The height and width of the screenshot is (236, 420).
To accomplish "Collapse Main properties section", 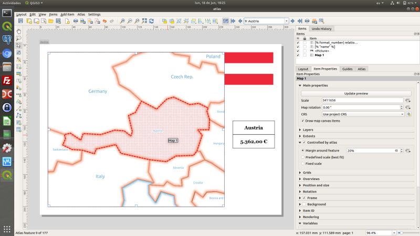I will tap(300, 85).
